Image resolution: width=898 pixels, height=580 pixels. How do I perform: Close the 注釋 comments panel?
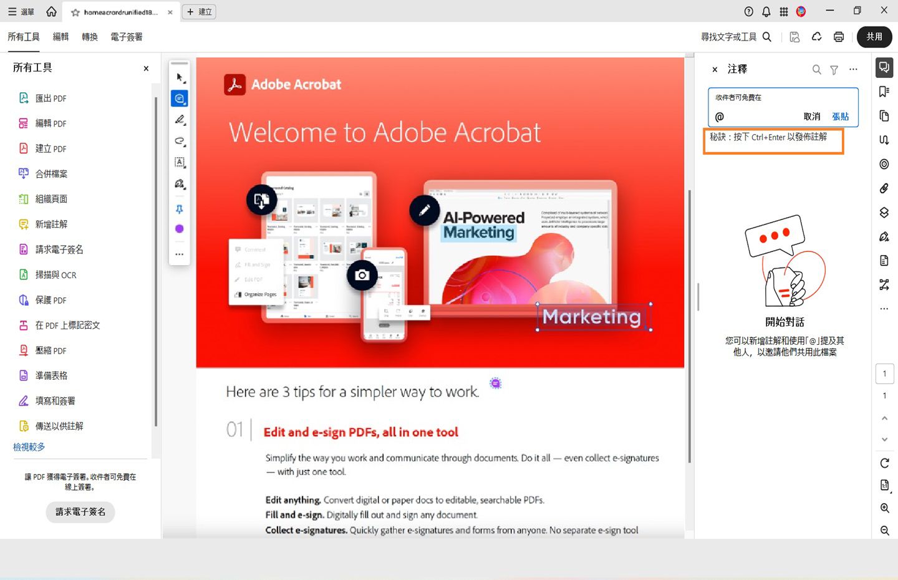pyautogui.click(x=715, y=70)
